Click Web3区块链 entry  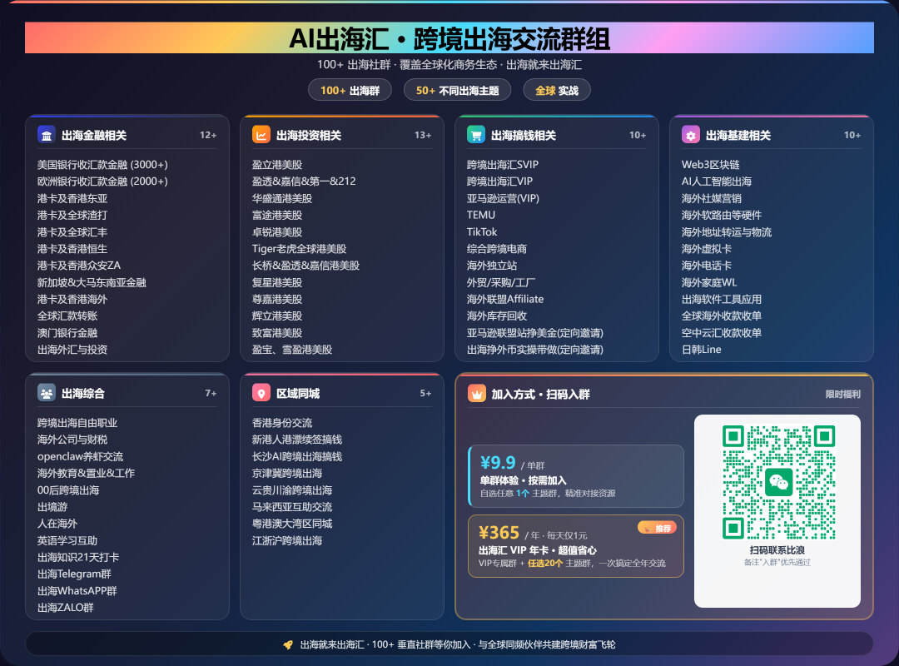click(x=710, y=165)
